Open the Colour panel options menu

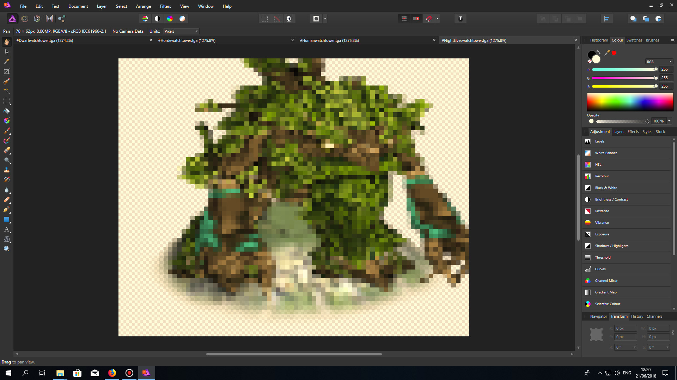click(x=672, y=40)
